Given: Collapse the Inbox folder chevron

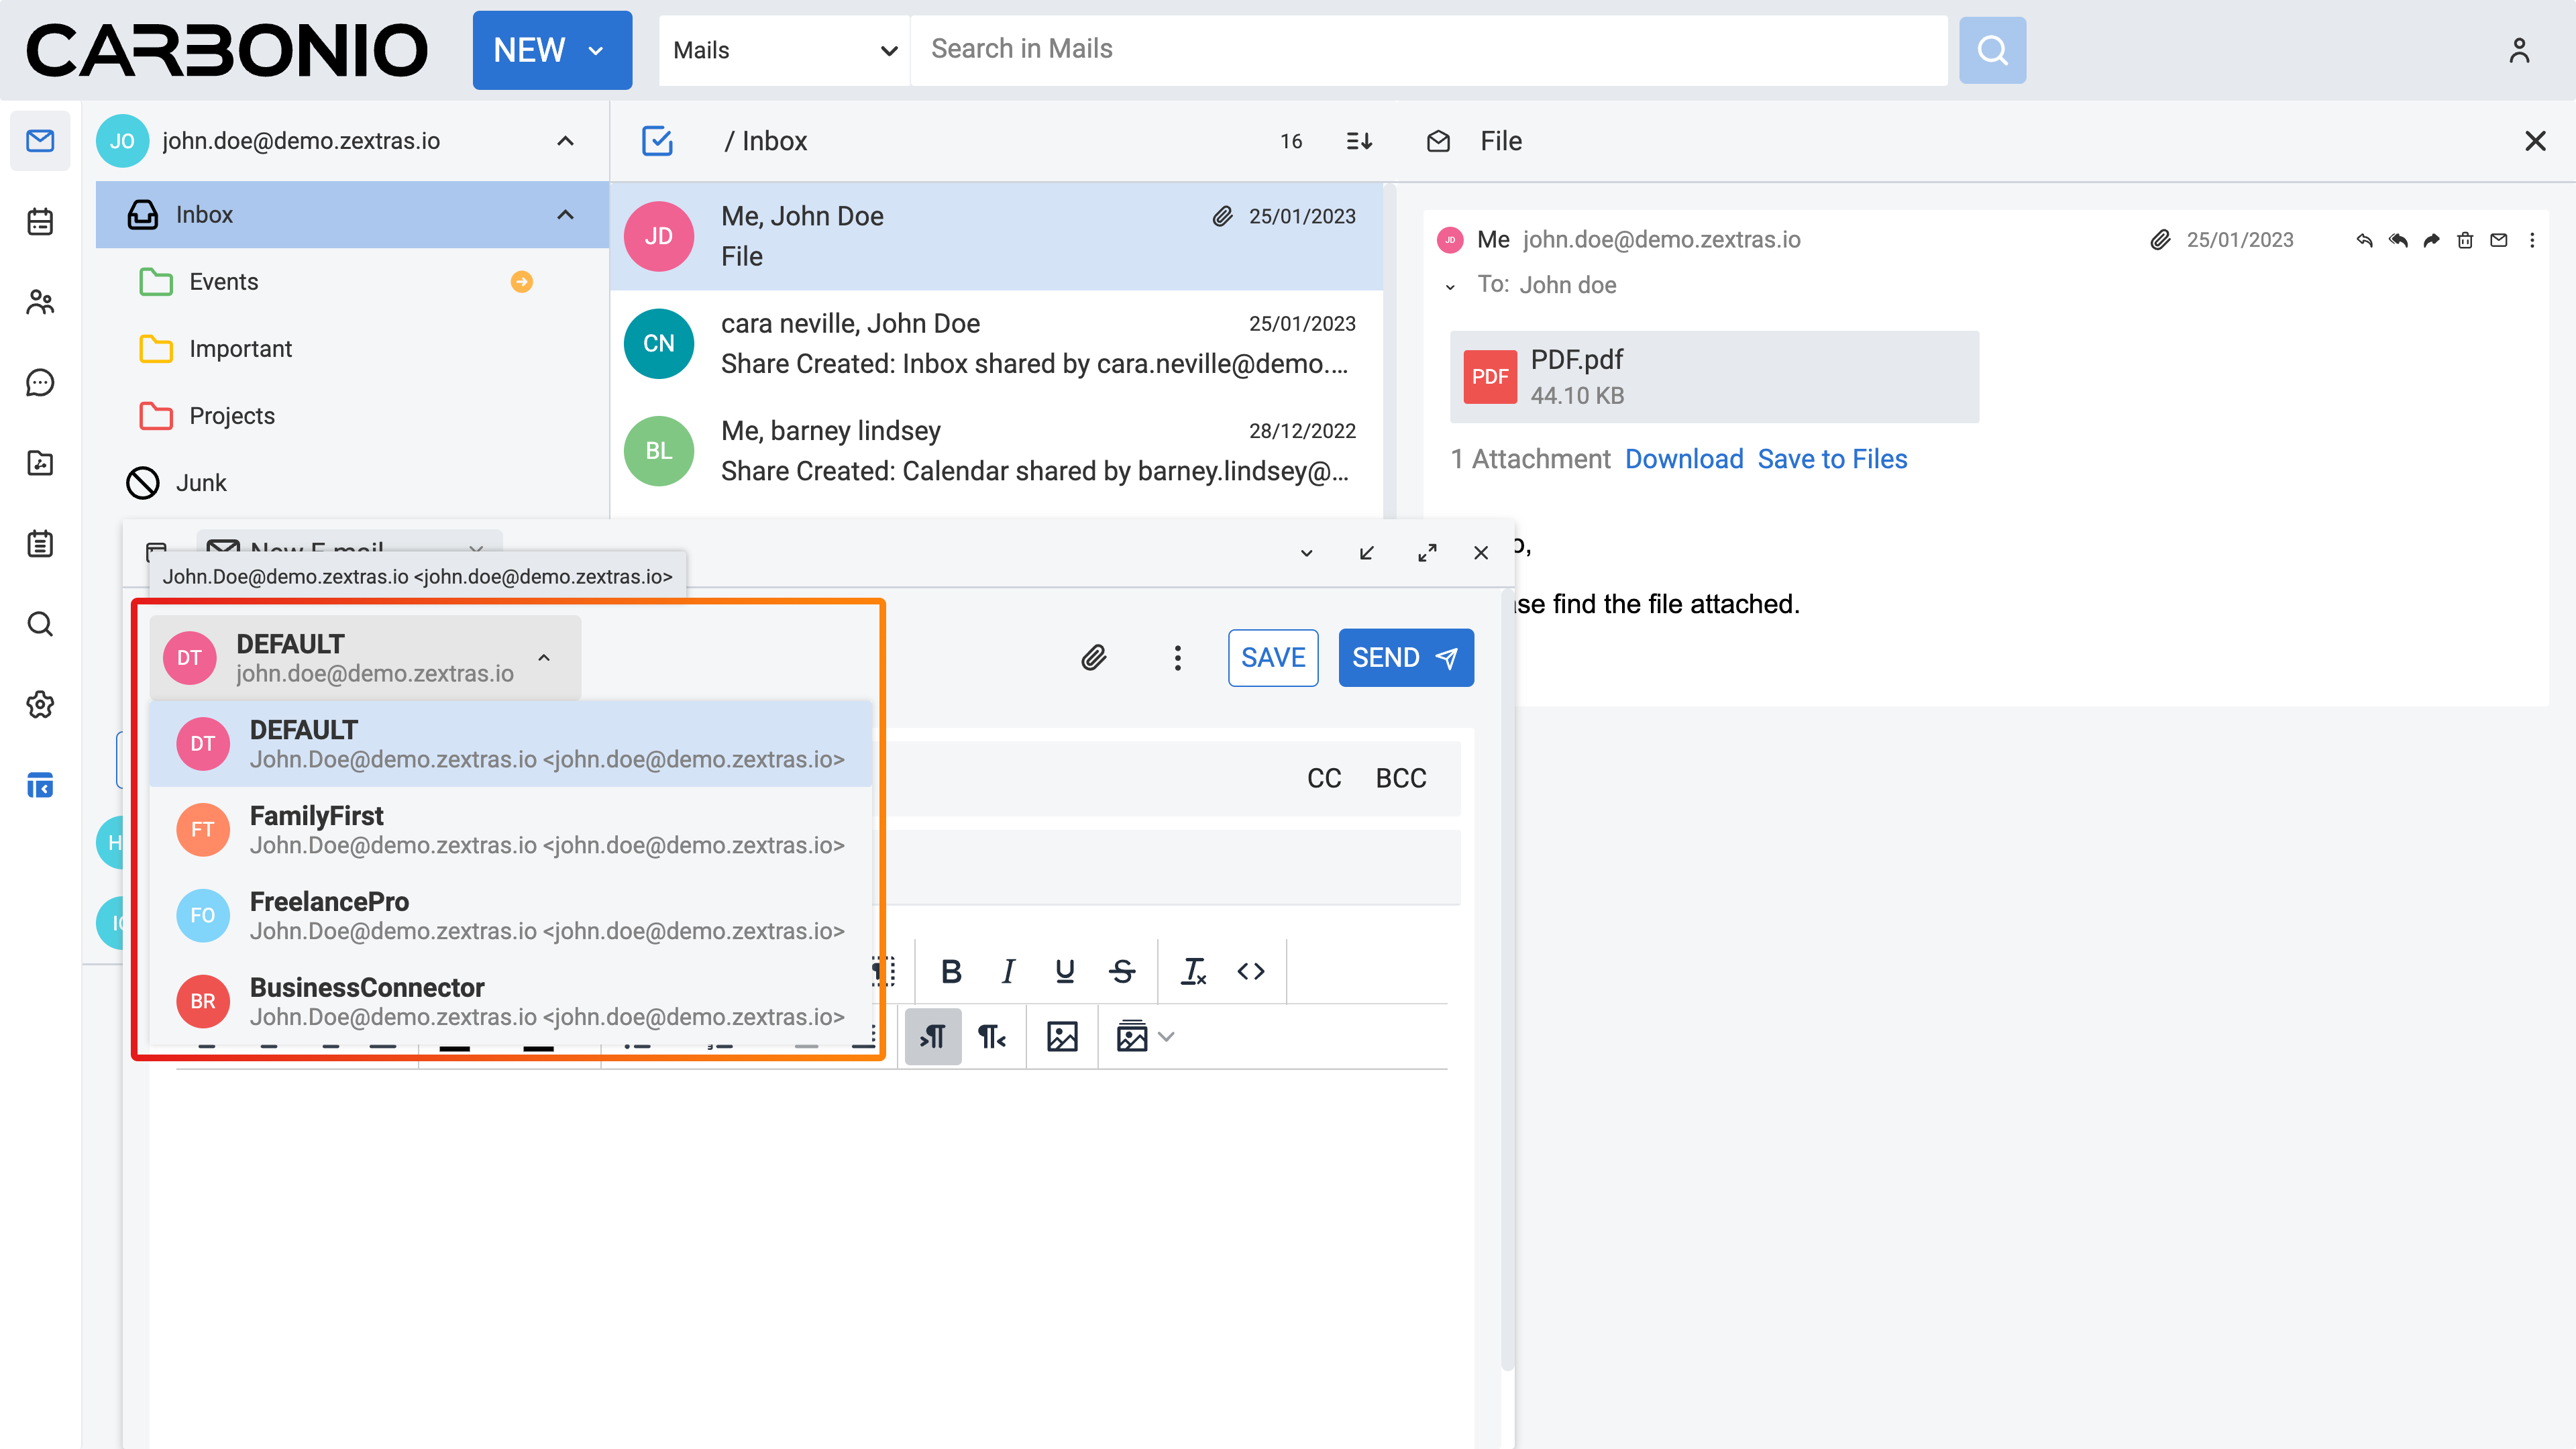Looking at the screenshot, I should click(565, 215).
